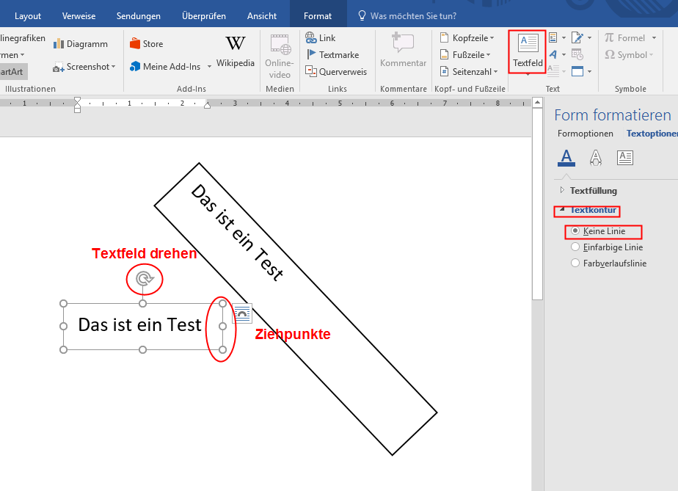This screenshot has width=678, height=491.
Task: Add a Textmarke bookmark
Action: click(x=335, y=54)
